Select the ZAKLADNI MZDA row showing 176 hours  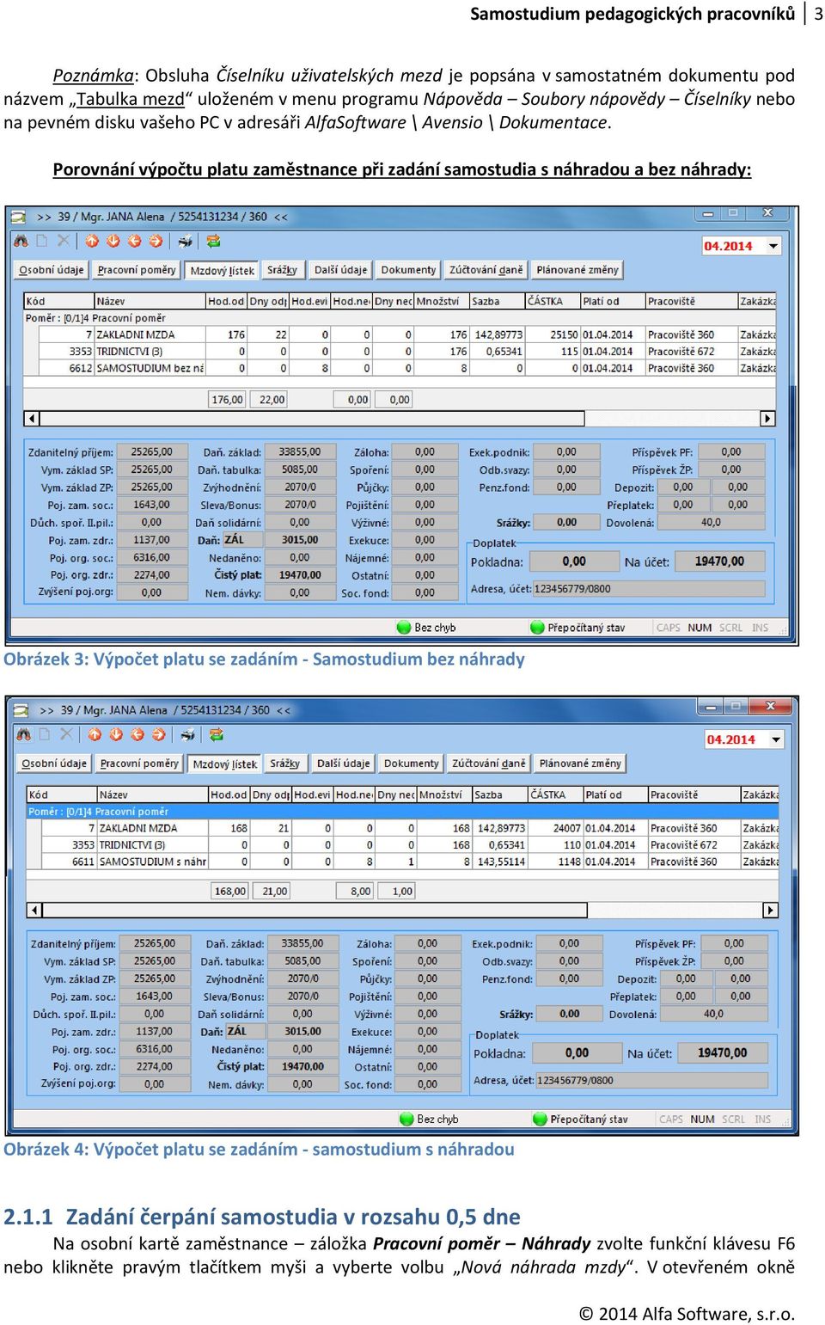tap(400, 334)
